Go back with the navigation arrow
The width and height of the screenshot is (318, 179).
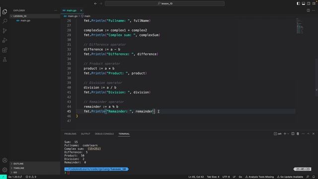click(95, 3)
